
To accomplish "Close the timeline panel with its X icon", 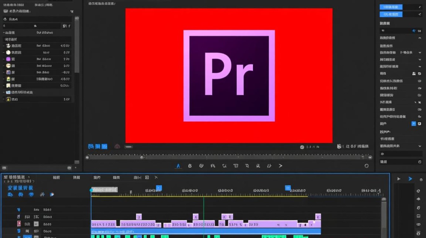I will pos(156,177).
